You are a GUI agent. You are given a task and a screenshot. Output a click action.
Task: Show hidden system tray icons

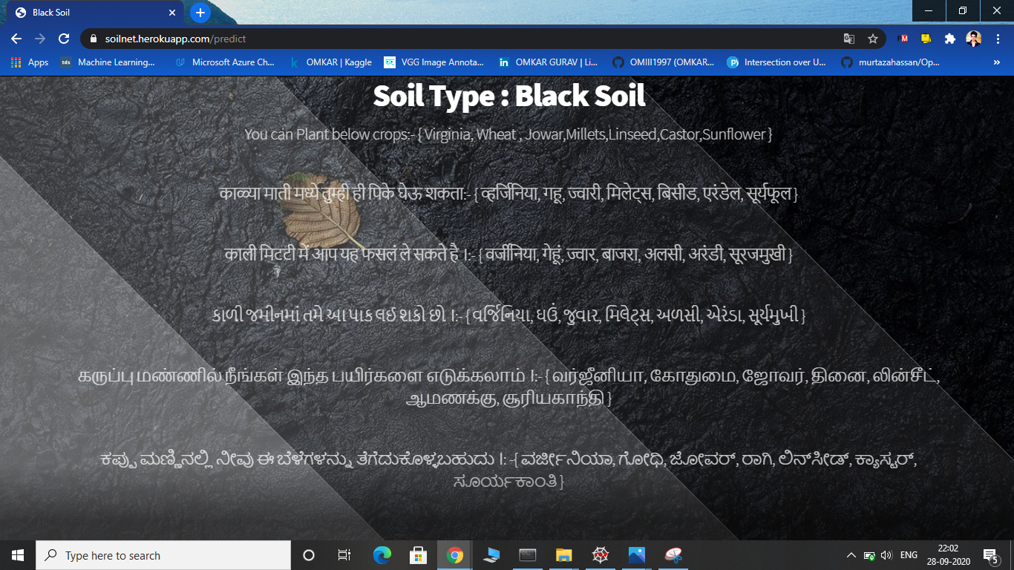[x=851, y=555]
